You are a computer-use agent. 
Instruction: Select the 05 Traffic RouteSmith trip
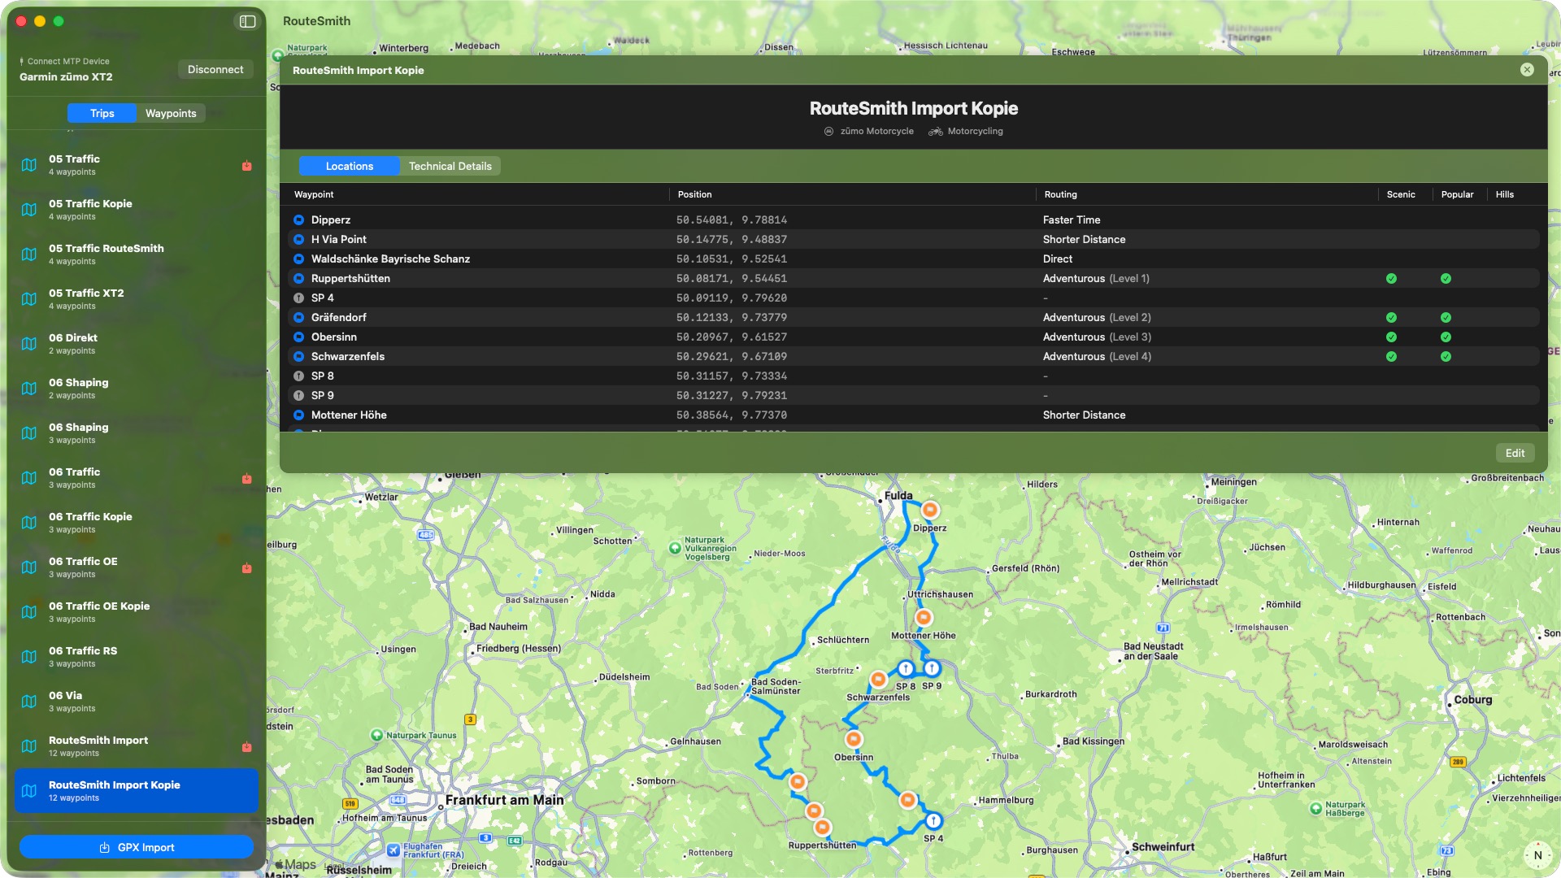[x=137, y=254]
